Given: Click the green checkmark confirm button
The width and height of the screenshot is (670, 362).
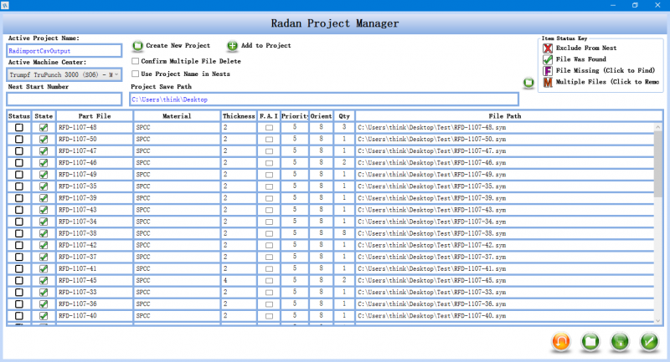Looking at the screenshot, I should (x=648, y=342).
